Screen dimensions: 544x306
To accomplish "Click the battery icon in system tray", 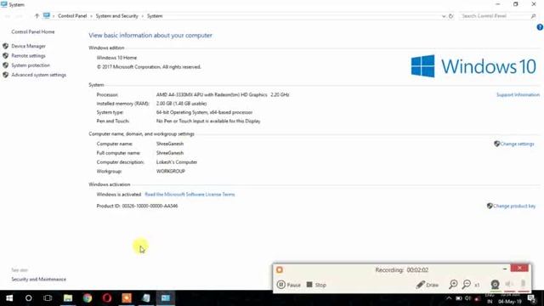I will coord(459,298).
